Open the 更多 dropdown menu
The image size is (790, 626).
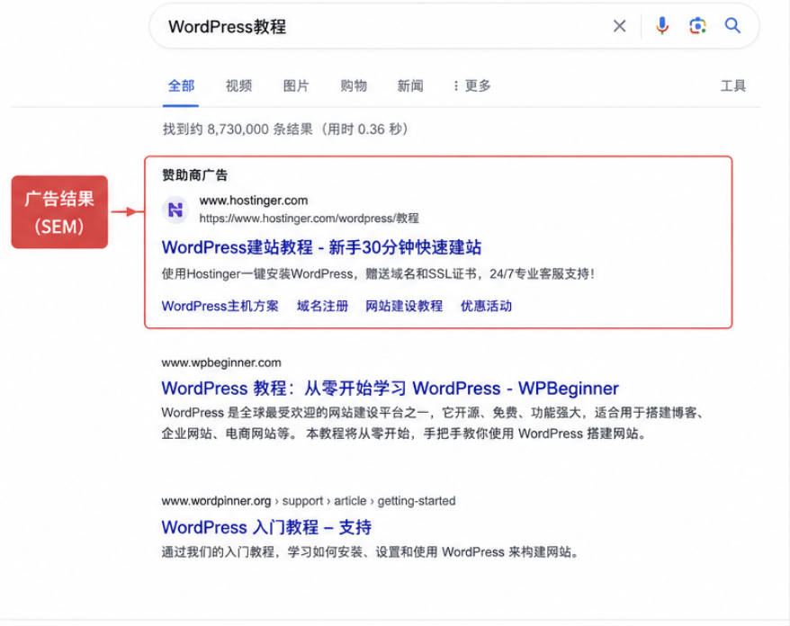coord(472,85)
